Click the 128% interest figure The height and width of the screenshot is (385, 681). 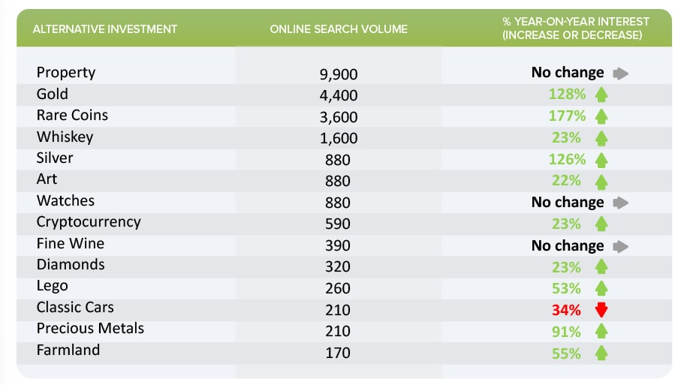(x=567, y=95)
